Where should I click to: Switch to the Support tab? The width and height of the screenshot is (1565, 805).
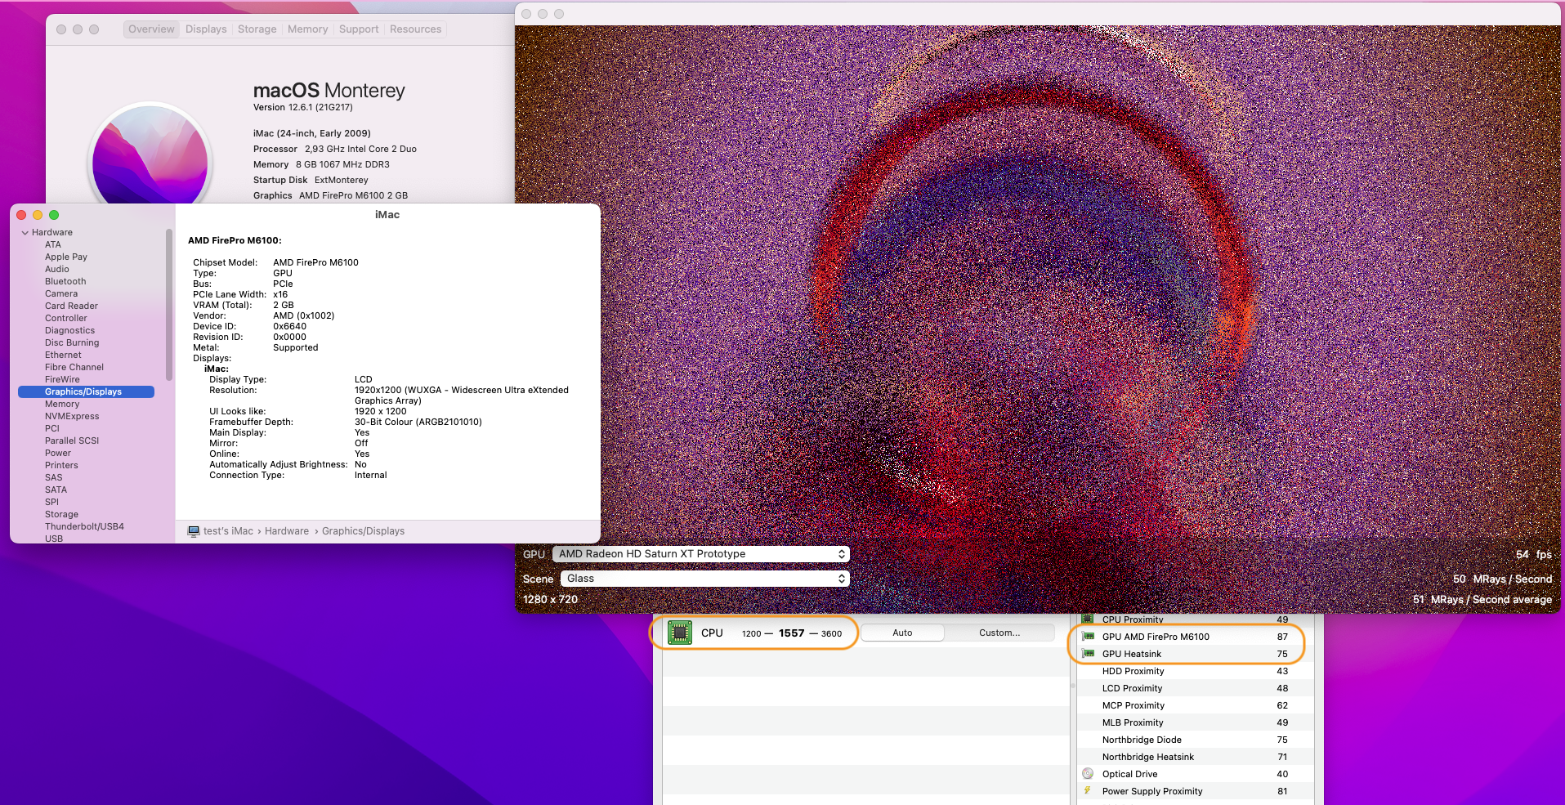[359, 29]
